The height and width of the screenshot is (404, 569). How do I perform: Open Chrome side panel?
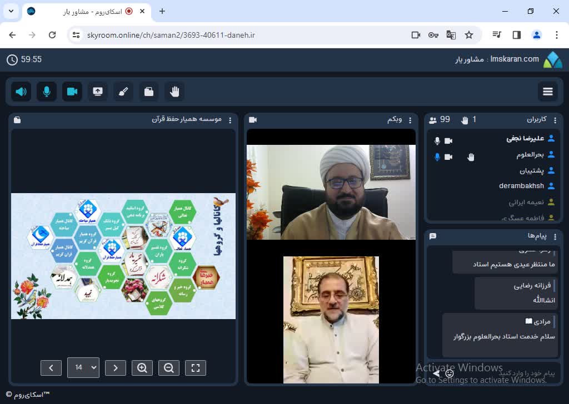coord(516,35)
